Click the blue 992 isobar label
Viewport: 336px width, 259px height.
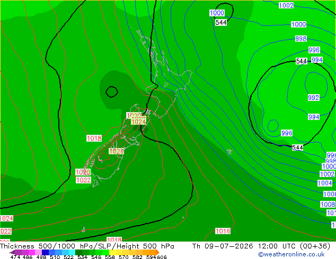(x=314, y=98)
